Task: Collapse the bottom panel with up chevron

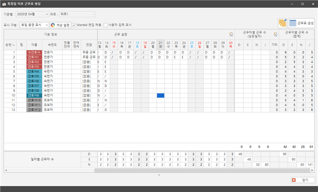Action: click(159, 175)
